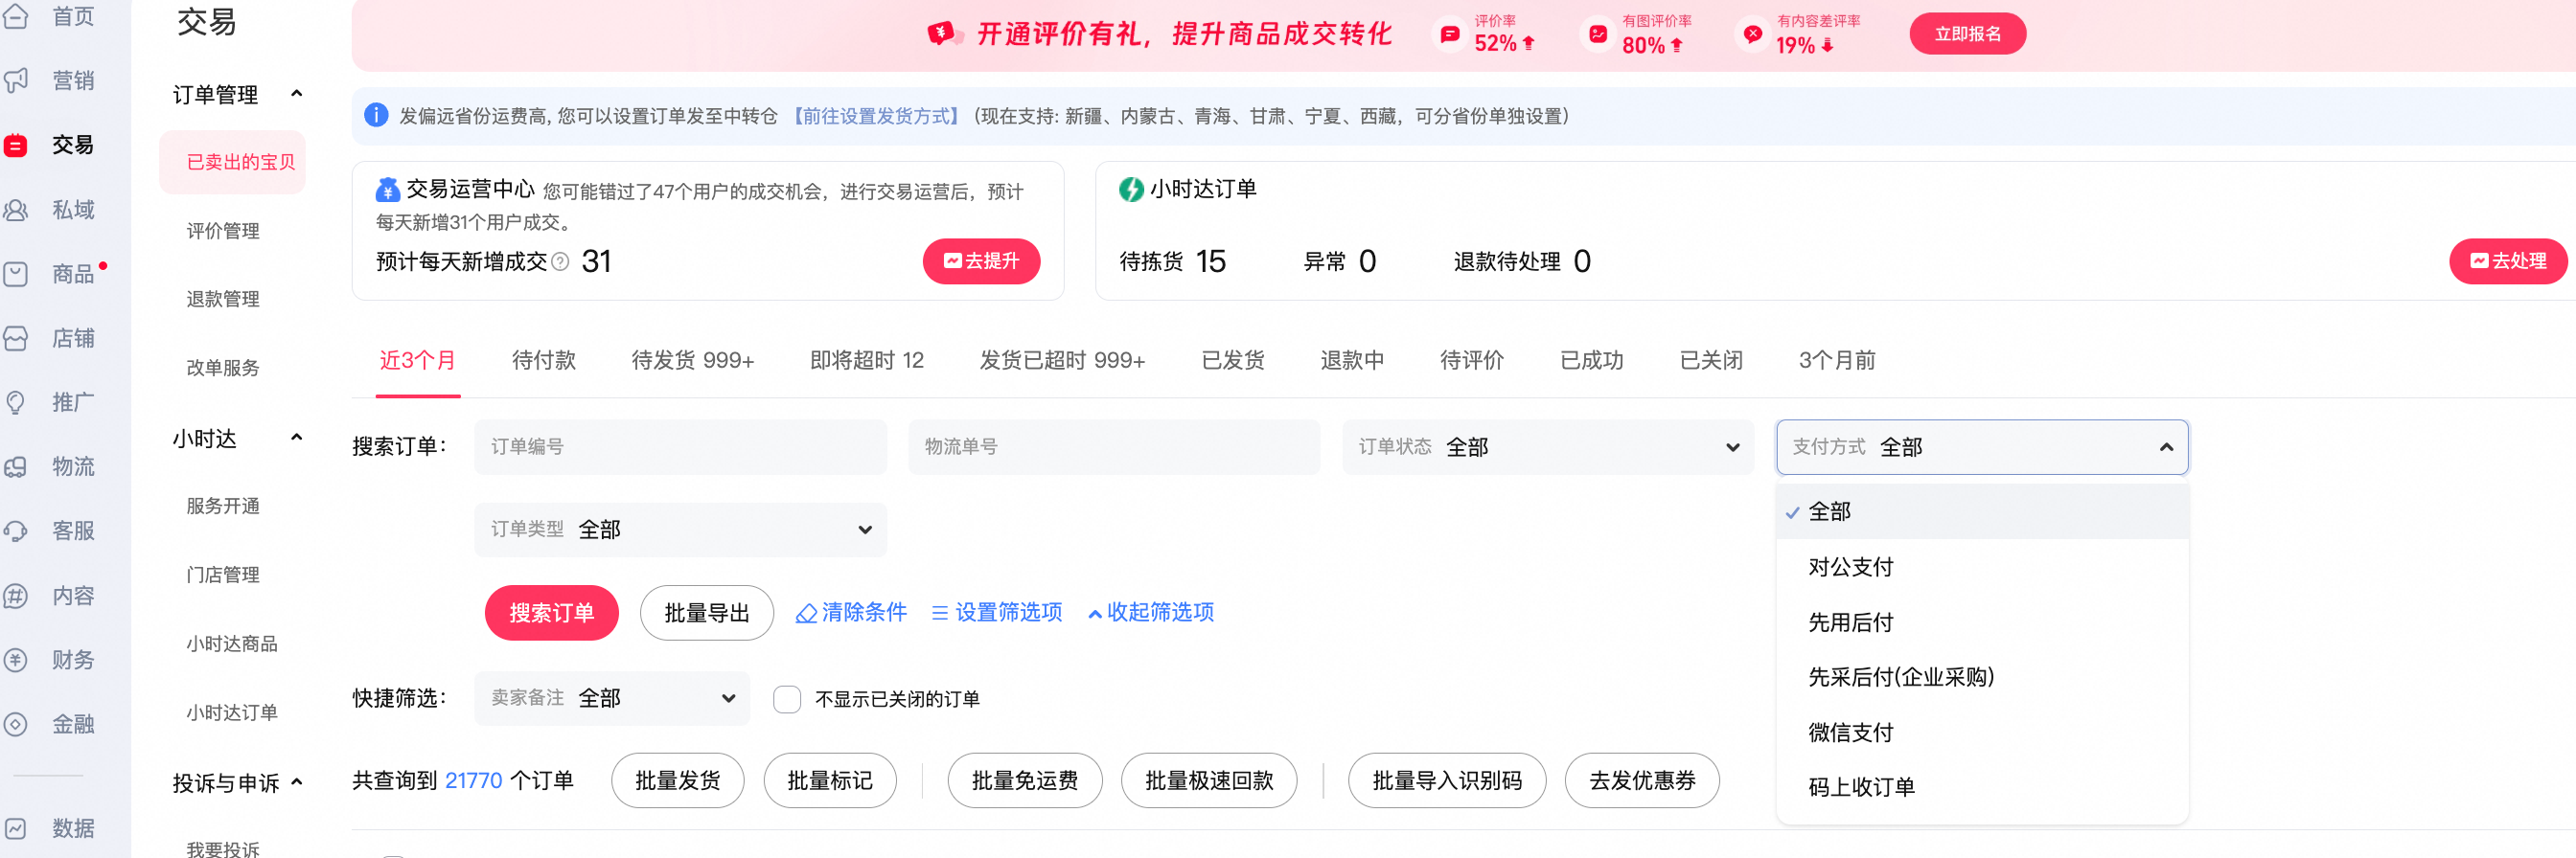The width and height of the screenshot is (2576, 858).
Task: Open 前往设置发货方式 link
Action: tap(876, 116)
